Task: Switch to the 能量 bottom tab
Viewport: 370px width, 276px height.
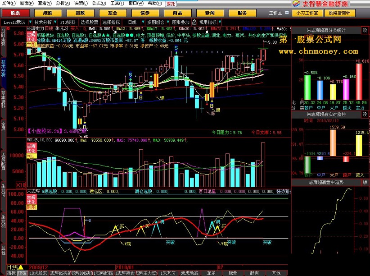Action: point(233,273)
